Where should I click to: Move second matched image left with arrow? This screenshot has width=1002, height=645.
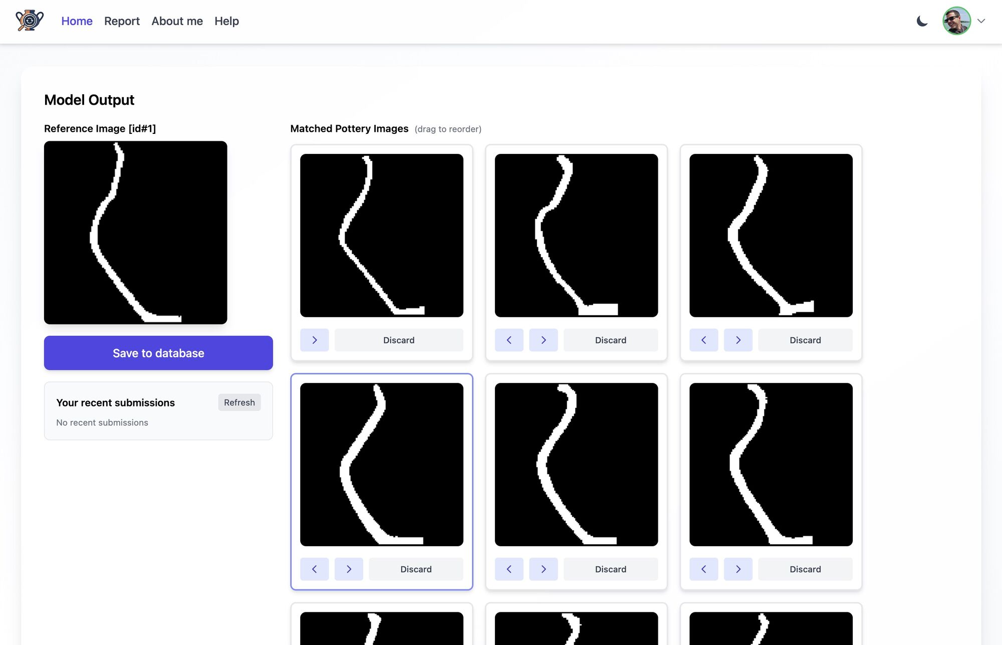(x=509, y=340)
